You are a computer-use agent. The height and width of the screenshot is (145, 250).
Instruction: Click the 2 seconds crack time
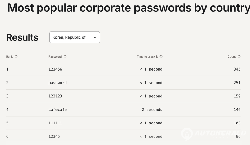pyautogui.click(x=152, y=110)
